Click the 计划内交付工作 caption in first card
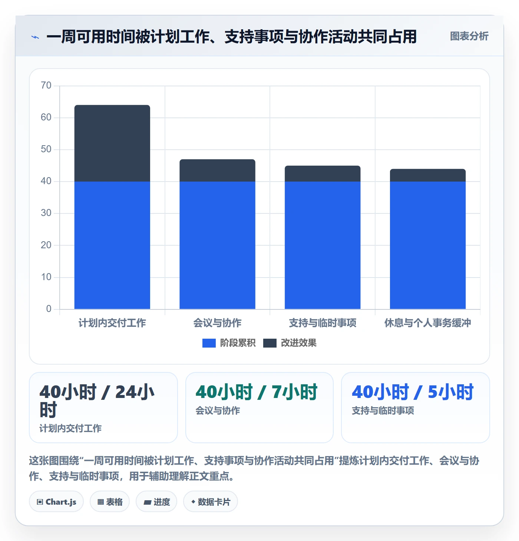 click(x=70, y=428)
